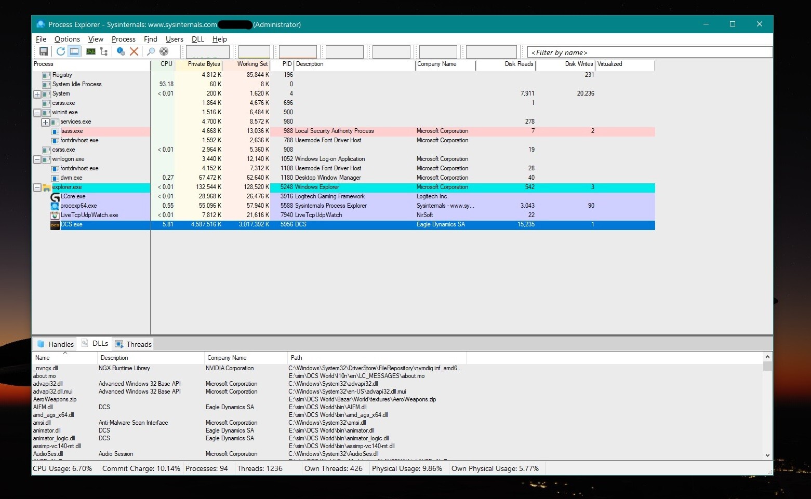
Task: Select the fontdrvhost.exe row with PID 788
Action: [343, 141]
